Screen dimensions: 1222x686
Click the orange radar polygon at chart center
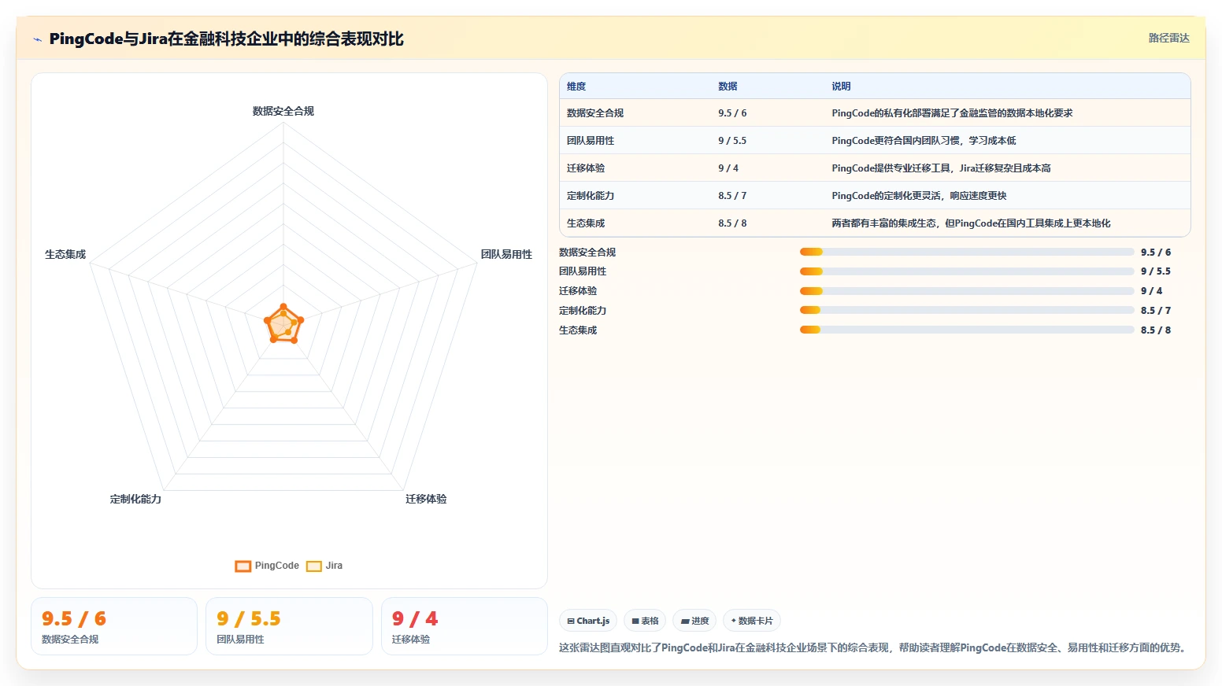[x=283, y=324]
